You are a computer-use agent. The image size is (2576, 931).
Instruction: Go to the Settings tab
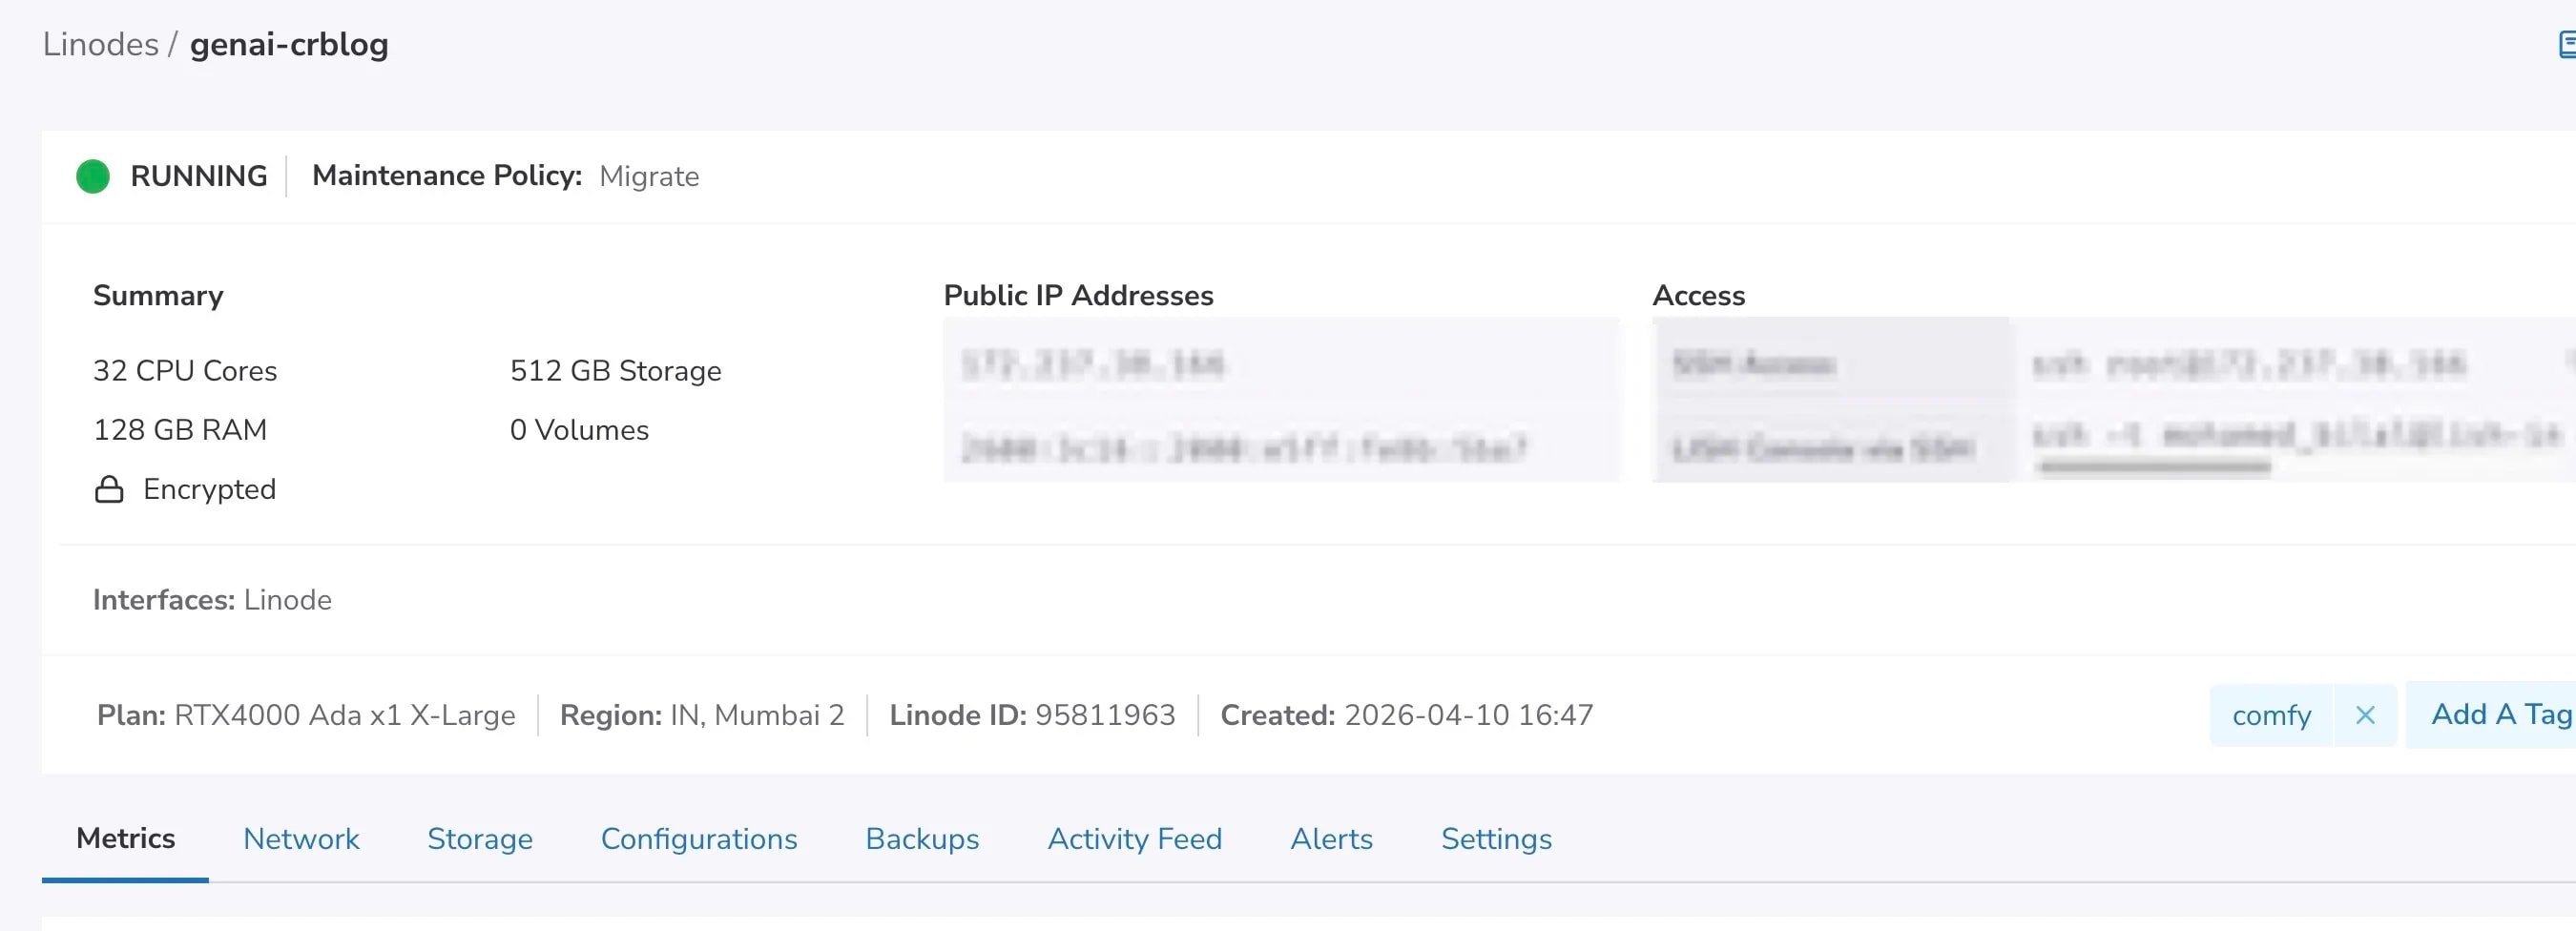1495,839
